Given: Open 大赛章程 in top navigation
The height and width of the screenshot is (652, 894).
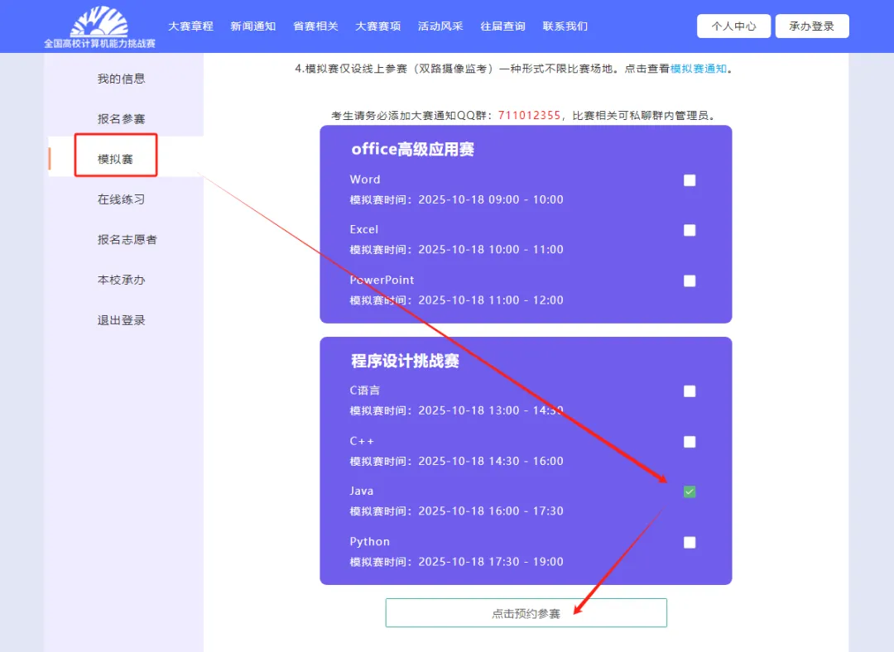Looking at the screenshot, I should [190, 26].
